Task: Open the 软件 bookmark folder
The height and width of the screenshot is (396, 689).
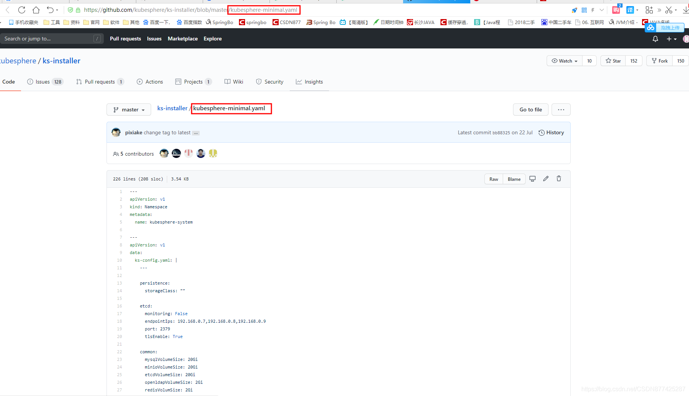Action: pos(111,22)
